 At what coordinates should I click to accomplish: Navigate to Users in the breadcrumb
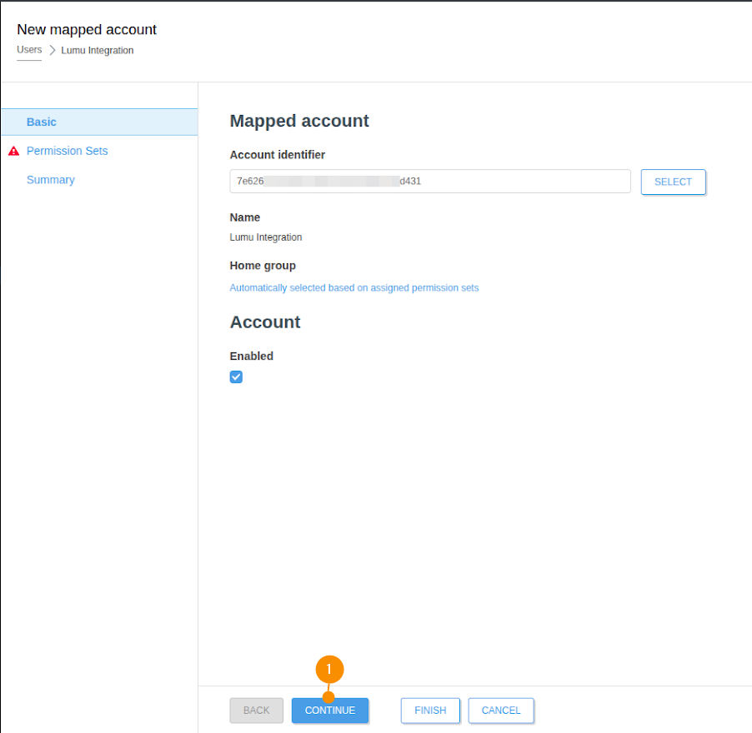[x=29, y=50]
